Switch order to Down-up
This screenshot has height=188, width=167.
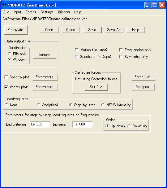pos(129,126)
